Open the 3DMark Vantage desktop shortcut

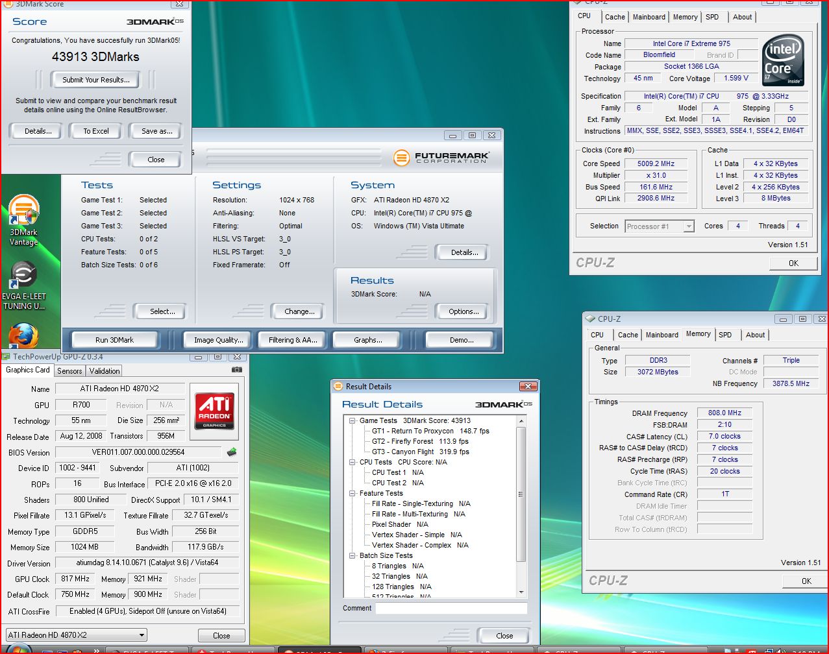tap(23, 221)
